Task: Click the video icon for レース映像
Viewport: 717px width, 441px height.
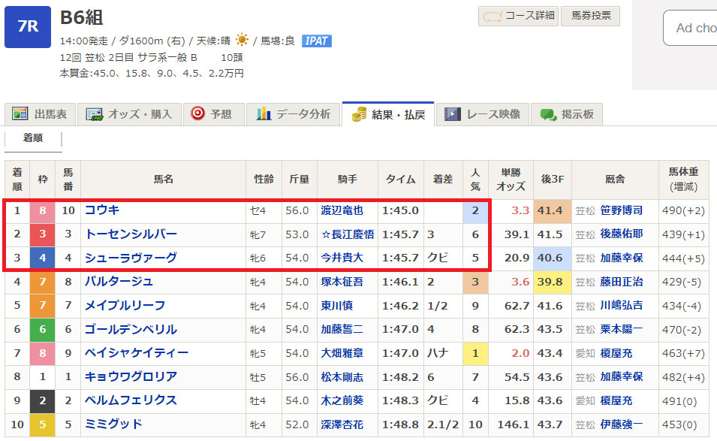Action: pyautogui.click(x=452, y=114)
